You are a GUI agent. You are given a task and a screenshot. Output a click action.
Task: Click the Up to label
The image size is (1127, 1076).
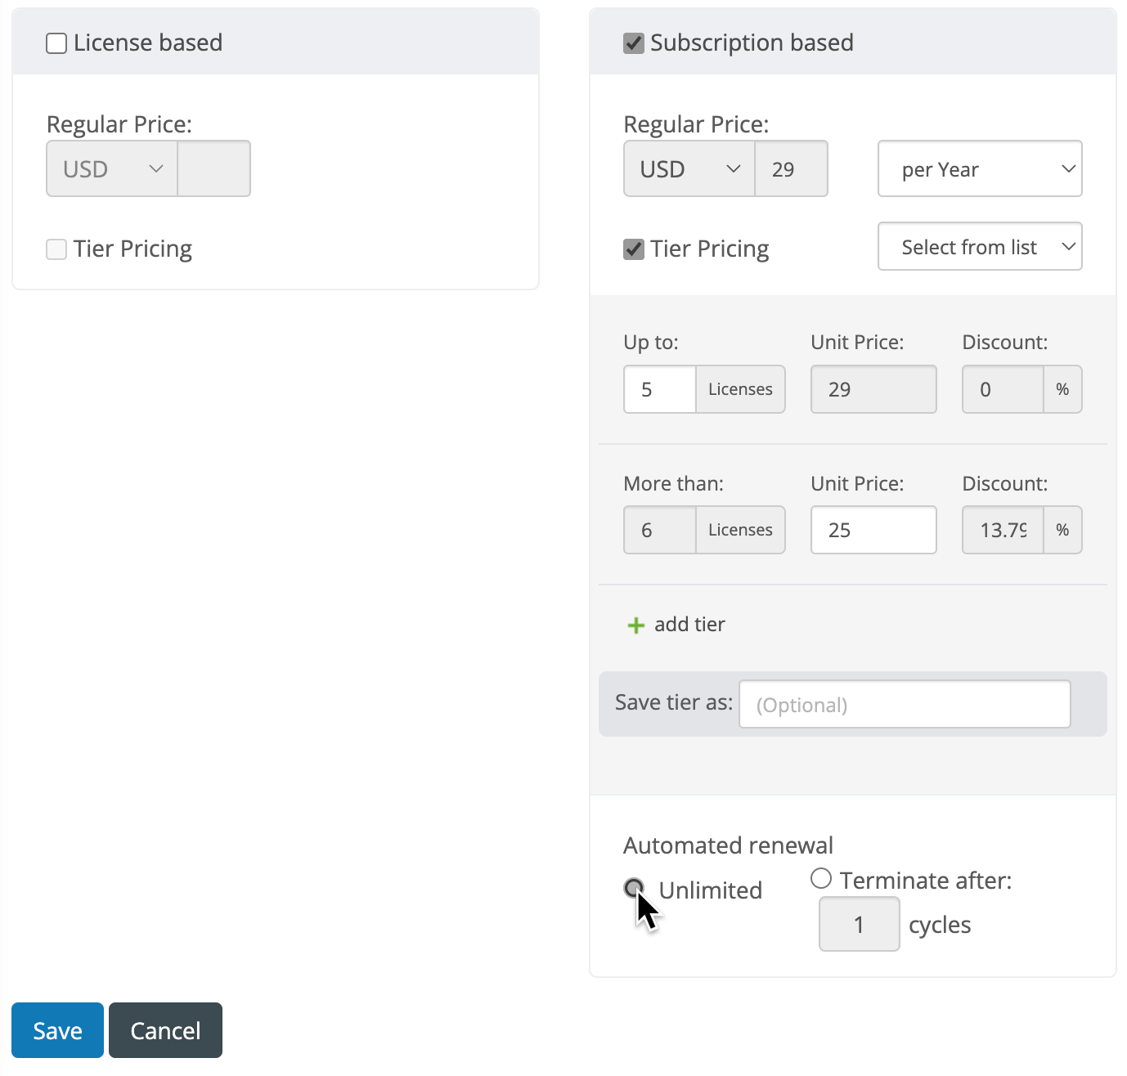[651, 343]
